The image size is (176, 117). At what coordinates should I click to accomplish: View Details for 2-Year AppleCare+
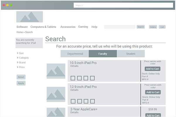(x=75, y=112)
